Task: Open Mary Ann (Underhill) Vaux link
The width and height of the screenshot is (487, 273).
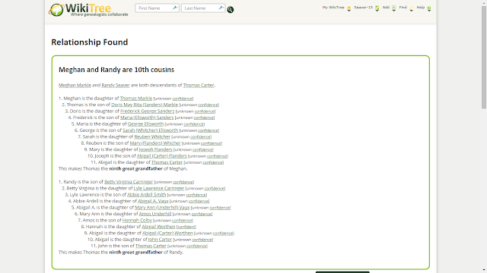Action: coord(162,207)
